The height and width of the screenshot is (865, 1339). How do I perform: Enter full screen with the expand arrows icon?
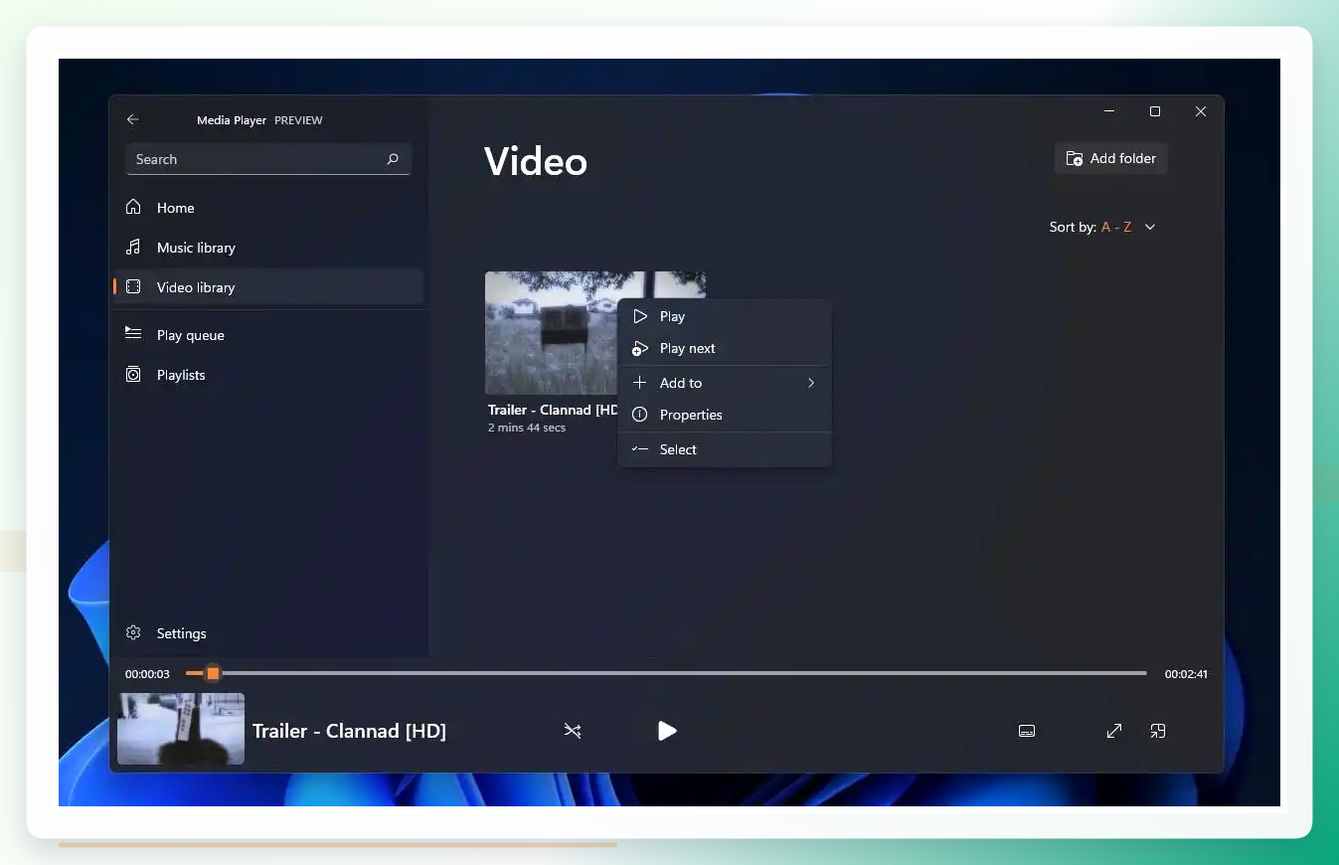pos(1114,731)
